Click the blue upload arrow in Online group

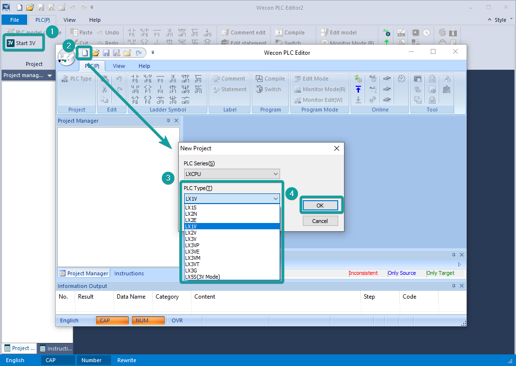click(358, 89)
